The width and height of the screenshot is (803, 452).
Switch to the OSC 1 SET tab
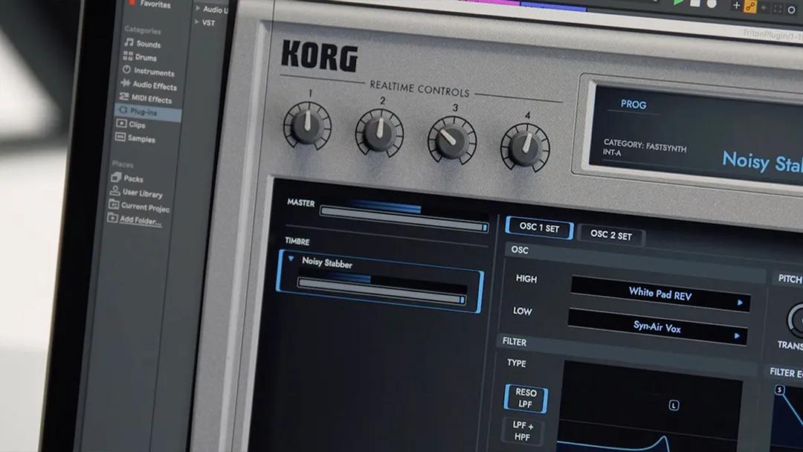[x=539, y=227]
